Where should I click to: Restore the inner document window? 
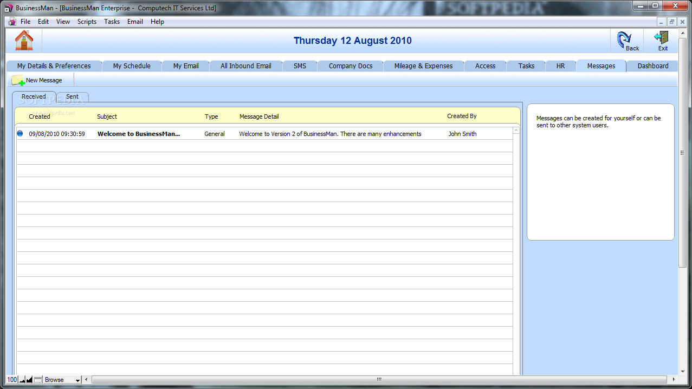pos(672,22)
